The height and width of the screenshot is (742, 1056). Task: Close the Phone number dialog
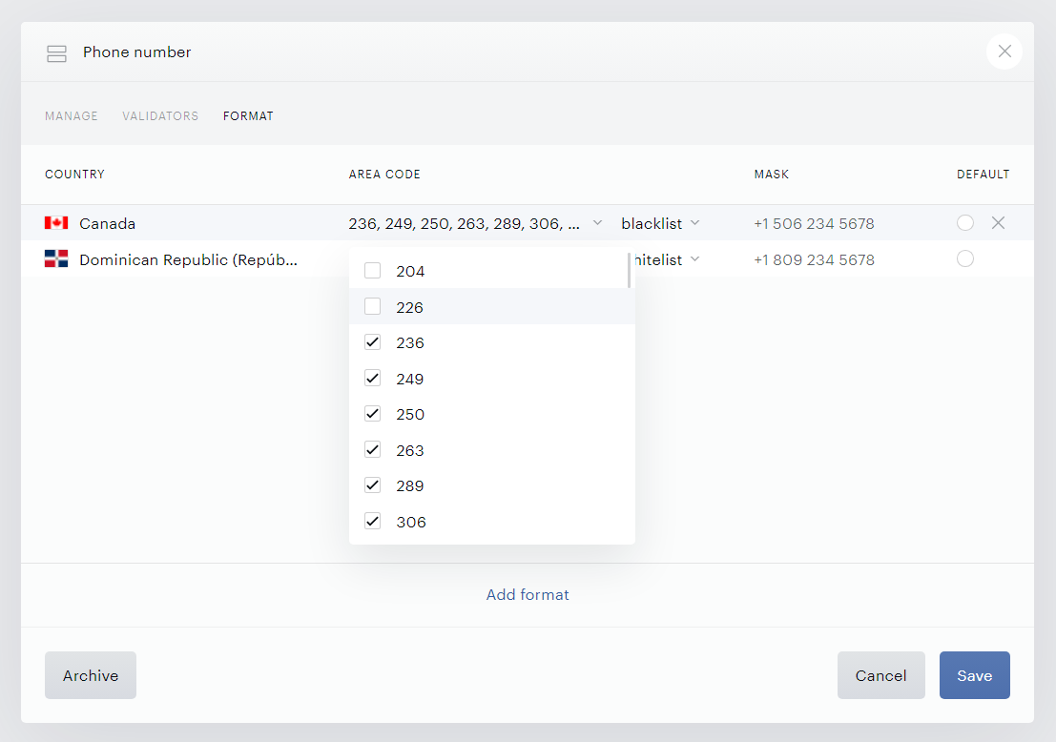coord(1004,52)
